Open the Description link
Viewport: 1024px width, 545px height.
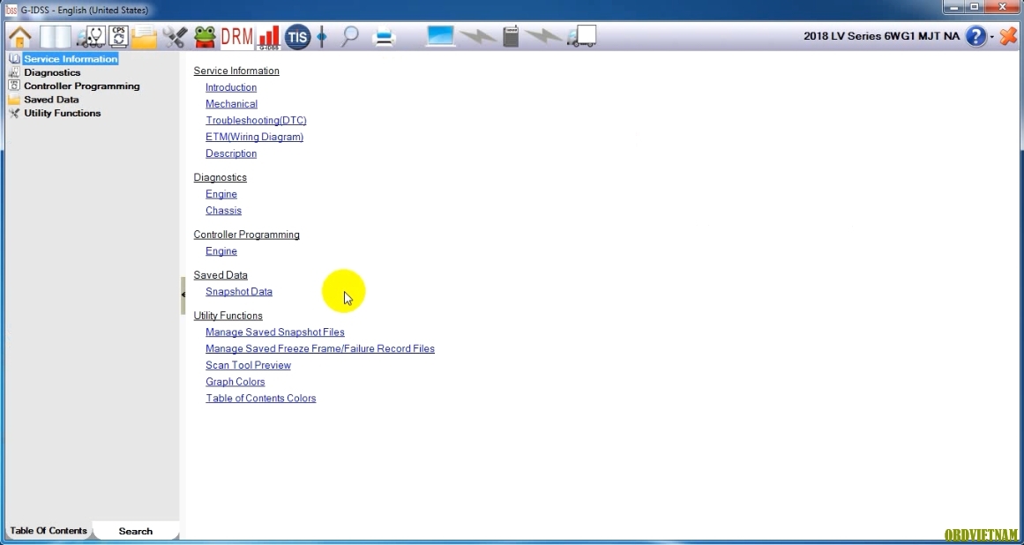point(231,153)
